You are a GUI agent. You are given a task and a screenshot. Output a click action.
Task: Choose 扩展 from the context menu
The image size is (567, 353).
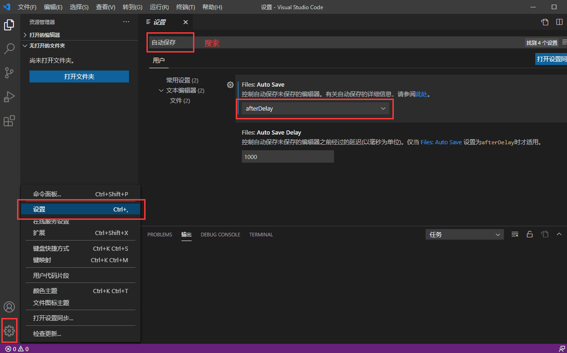pos(81,233)
